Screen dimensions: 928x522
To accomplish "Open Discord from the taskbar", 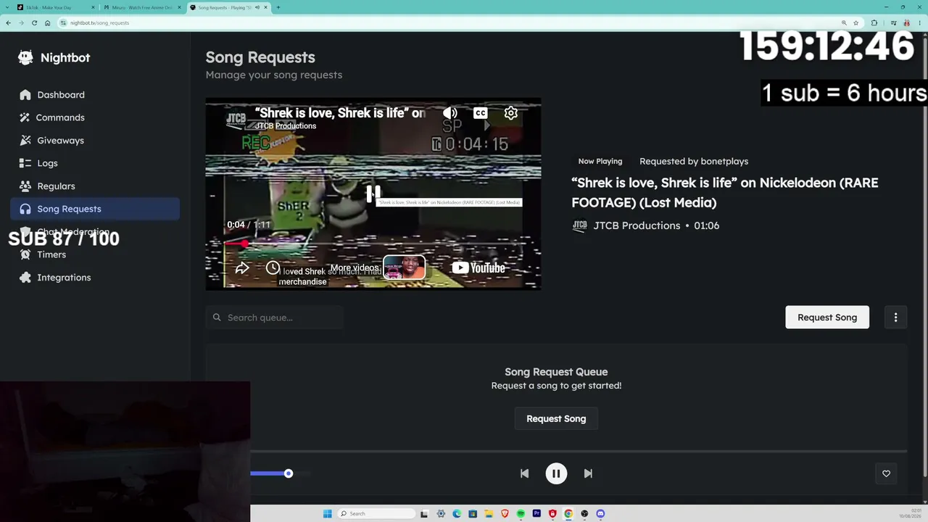I will click(x=600, y=514).
